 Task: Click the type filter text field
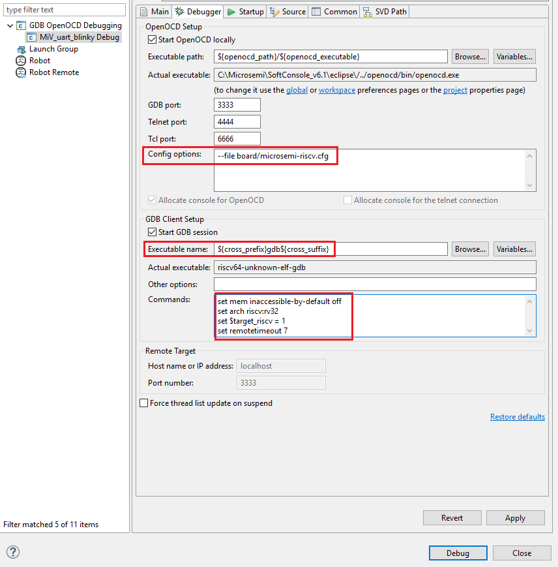click(65, 10)
